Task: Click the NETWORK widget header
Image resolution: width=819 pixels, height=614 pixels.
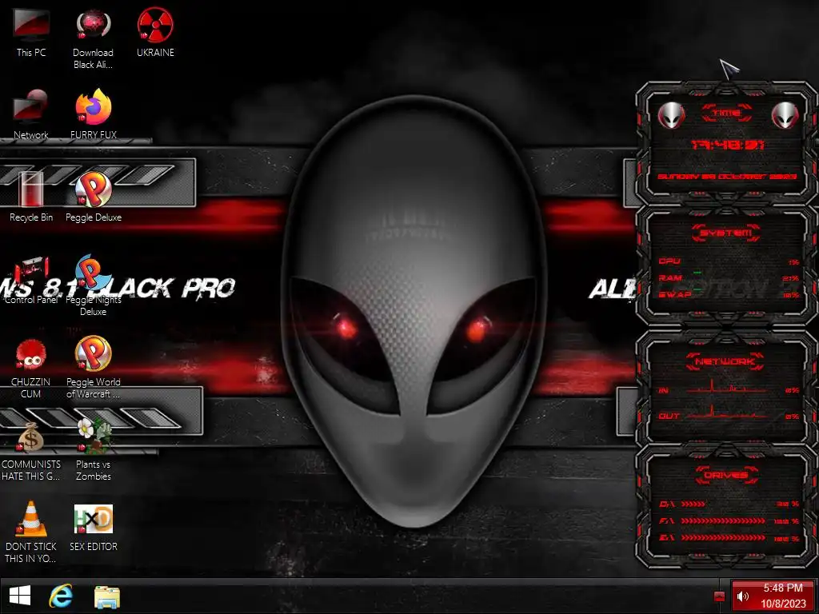Action: click(725, 361)
